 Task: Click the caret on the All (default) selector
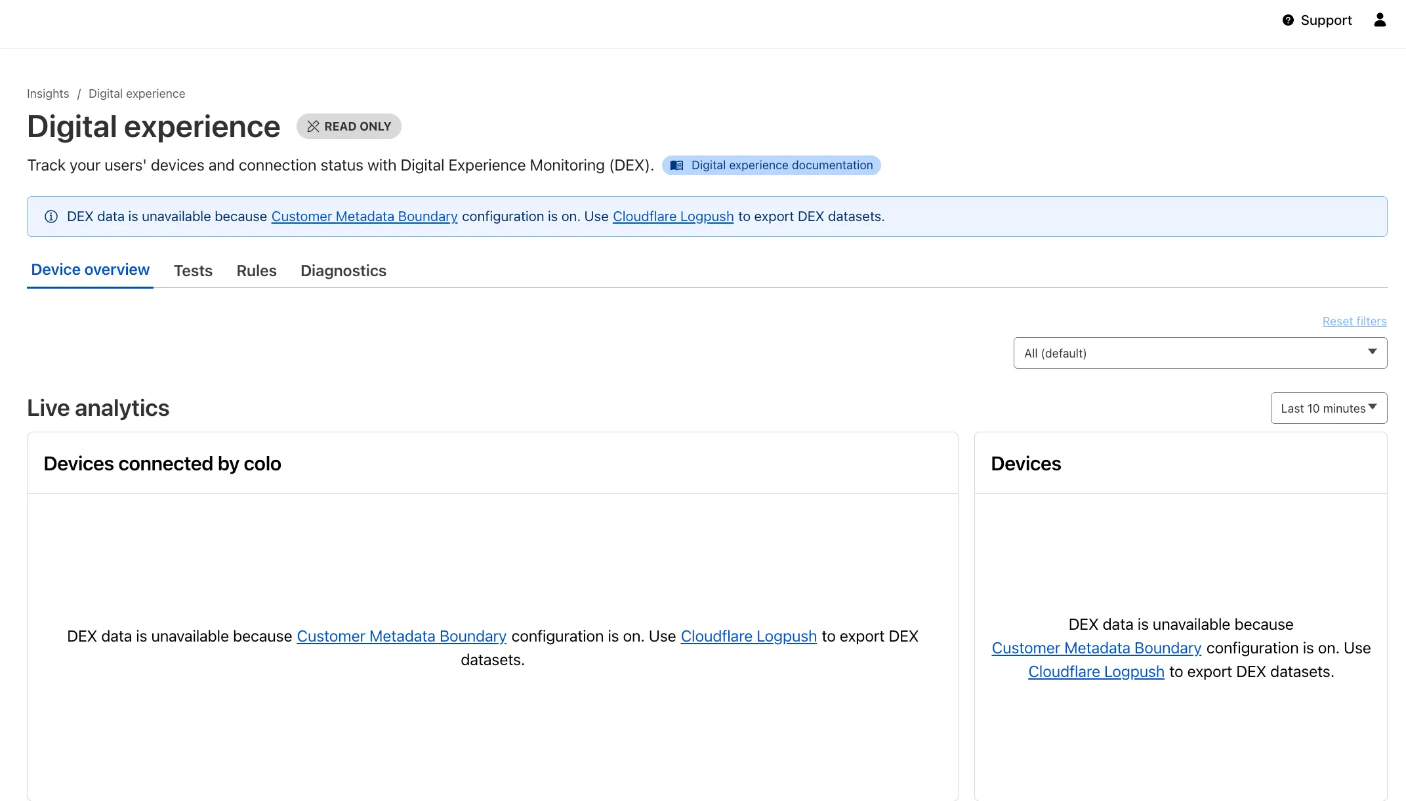(x=1371, y=352)
